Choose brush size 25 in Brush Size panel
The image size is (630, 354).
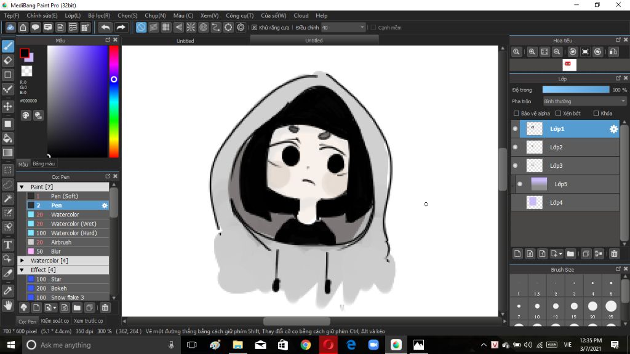click(611, 307)
